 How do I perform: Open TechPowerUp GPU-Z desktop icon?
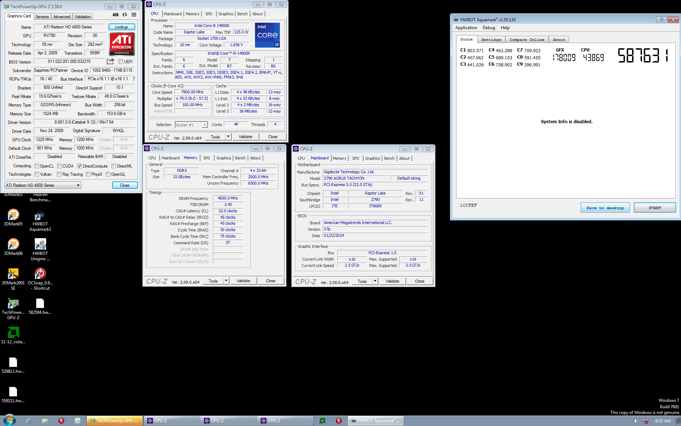[13, 309]
